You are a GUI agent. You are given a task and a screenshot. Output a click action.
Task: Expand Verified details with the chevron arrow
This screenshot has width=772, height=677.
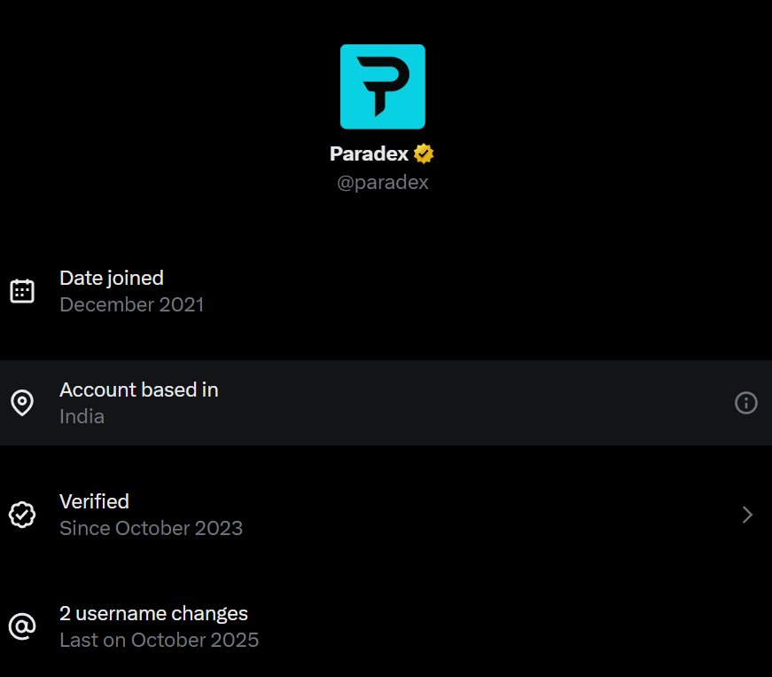[x=747, y=515]
